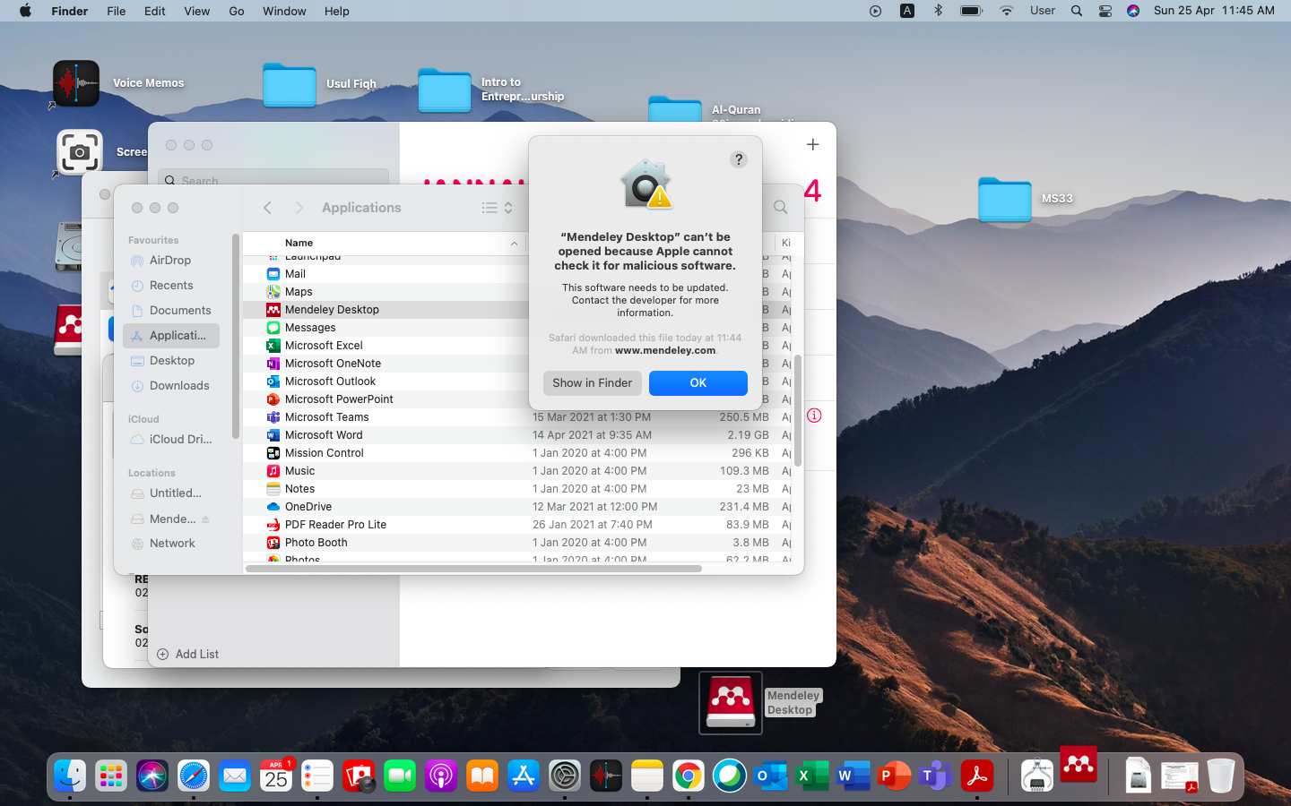The image size is (1291, 806).
Task: Go forward in the Applications Finder window
Action: coord(299,208)
